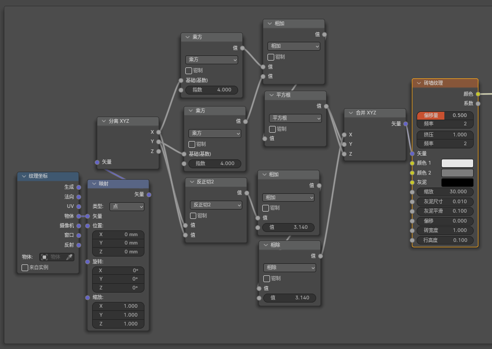Click the 矢量 output socket on 映射 node

pyautogui.click(x=149, y=194)
